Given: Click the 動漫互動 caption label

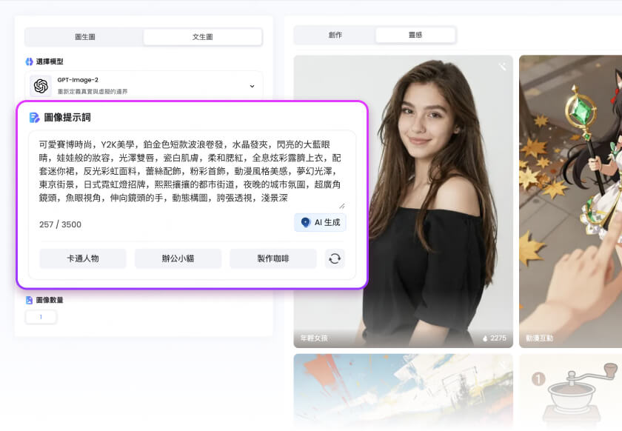Looking at the screenshot, I should pyautogui.click(x=539, y=338).
